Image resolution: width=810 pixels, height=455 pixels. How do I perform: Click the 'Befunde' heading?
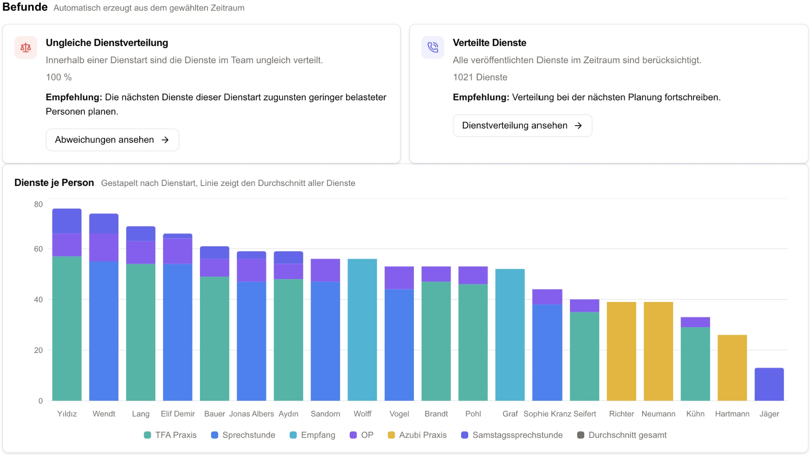coord(25,7)
